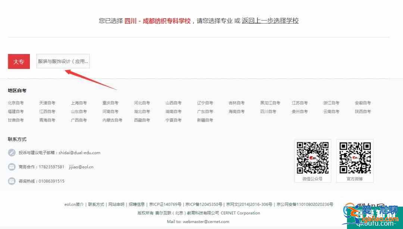This screenshot has width=403, height=229.
Task: Open the 联系方式 footer link
Action: pos(96,204)
